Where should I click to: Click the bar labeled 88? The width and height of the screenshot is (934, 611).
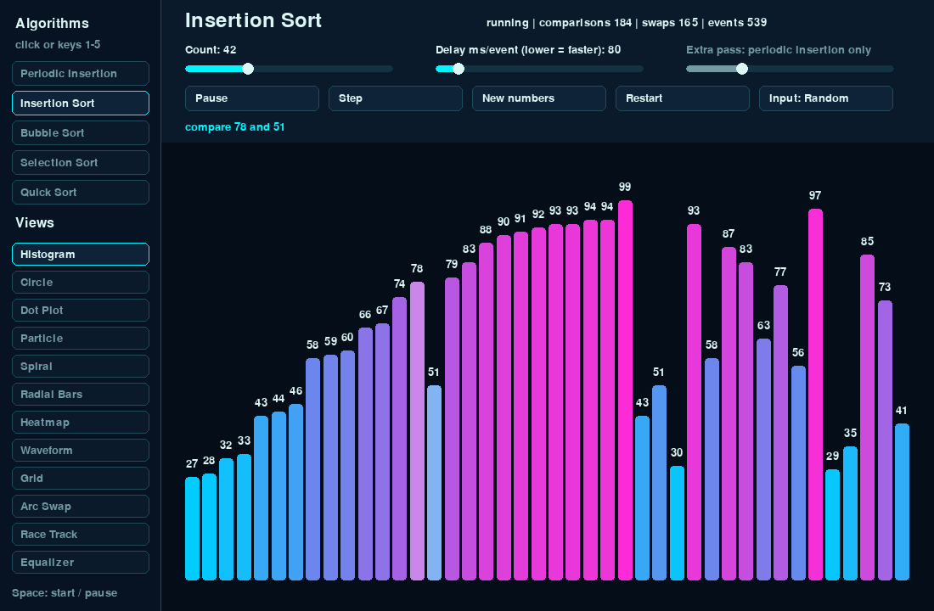(x=486, y=411)
